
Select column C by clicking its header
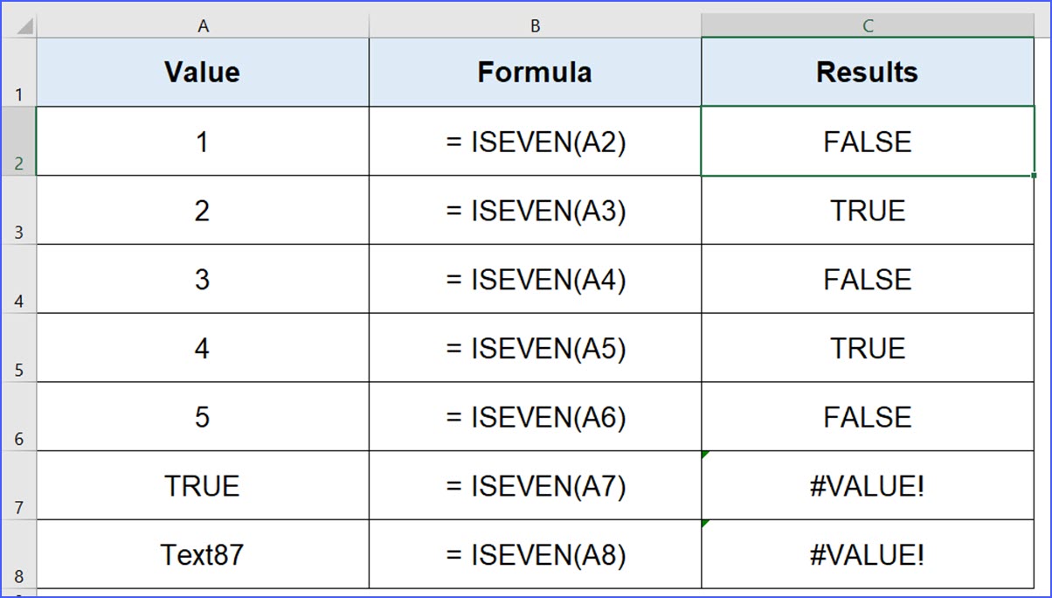click(867, 25)
